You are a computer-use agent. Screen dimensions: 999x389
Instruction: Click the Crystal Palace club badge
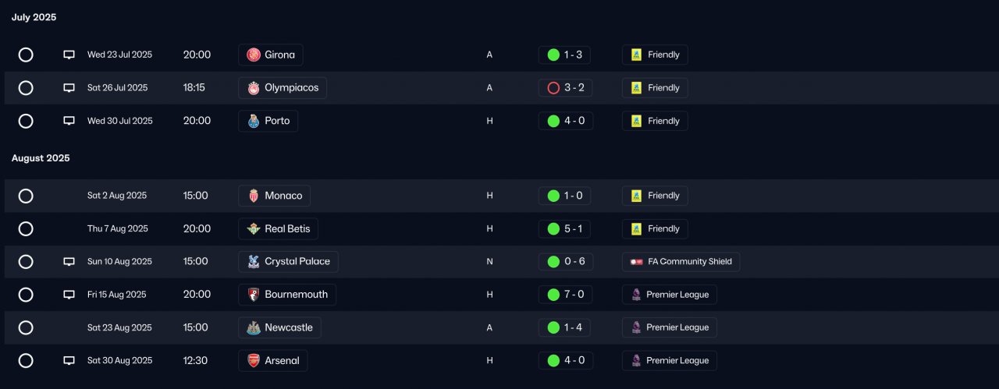pyautogui.click(x=254, y=262)
